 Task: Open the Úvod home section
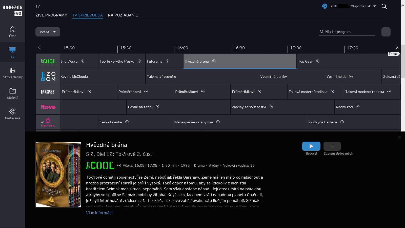point(13,32)
